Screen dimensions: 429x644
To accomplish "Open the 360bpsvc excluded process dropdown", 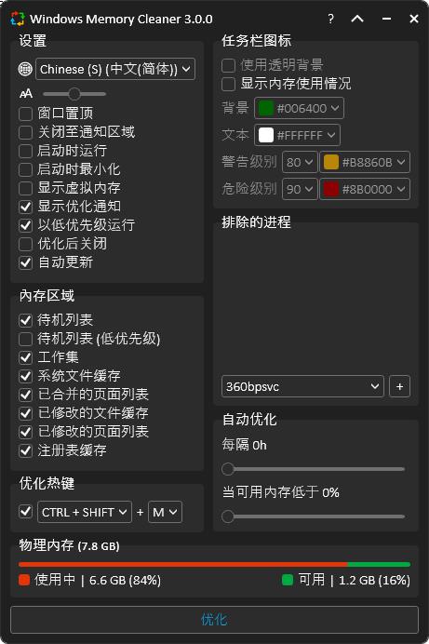I will pyautogui.click(x=302, y=386).
